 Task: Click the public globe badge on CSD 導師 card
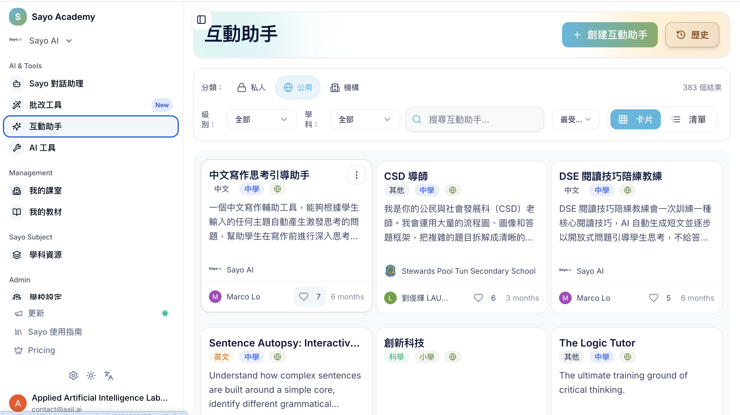(452, 190)
